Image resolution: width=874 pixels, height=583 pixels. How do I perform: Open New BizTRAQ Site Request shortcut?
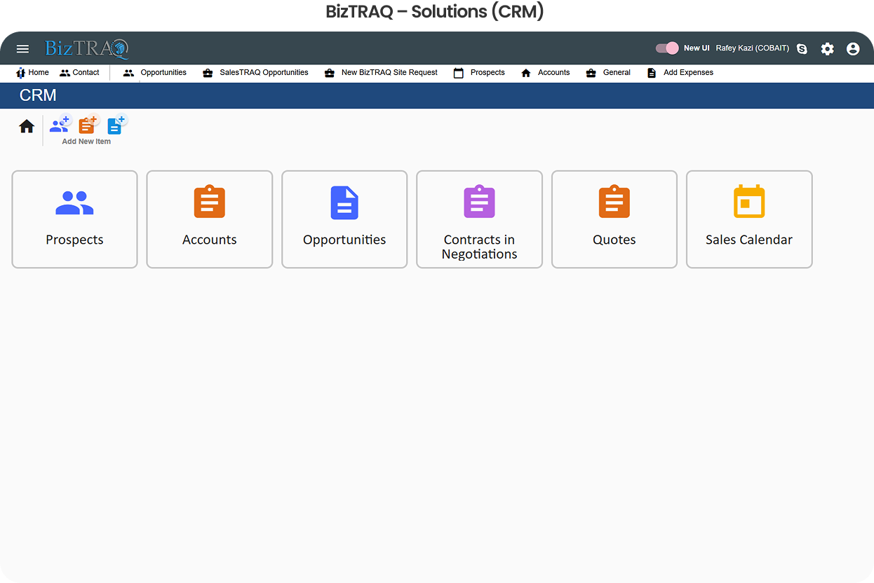381,72
